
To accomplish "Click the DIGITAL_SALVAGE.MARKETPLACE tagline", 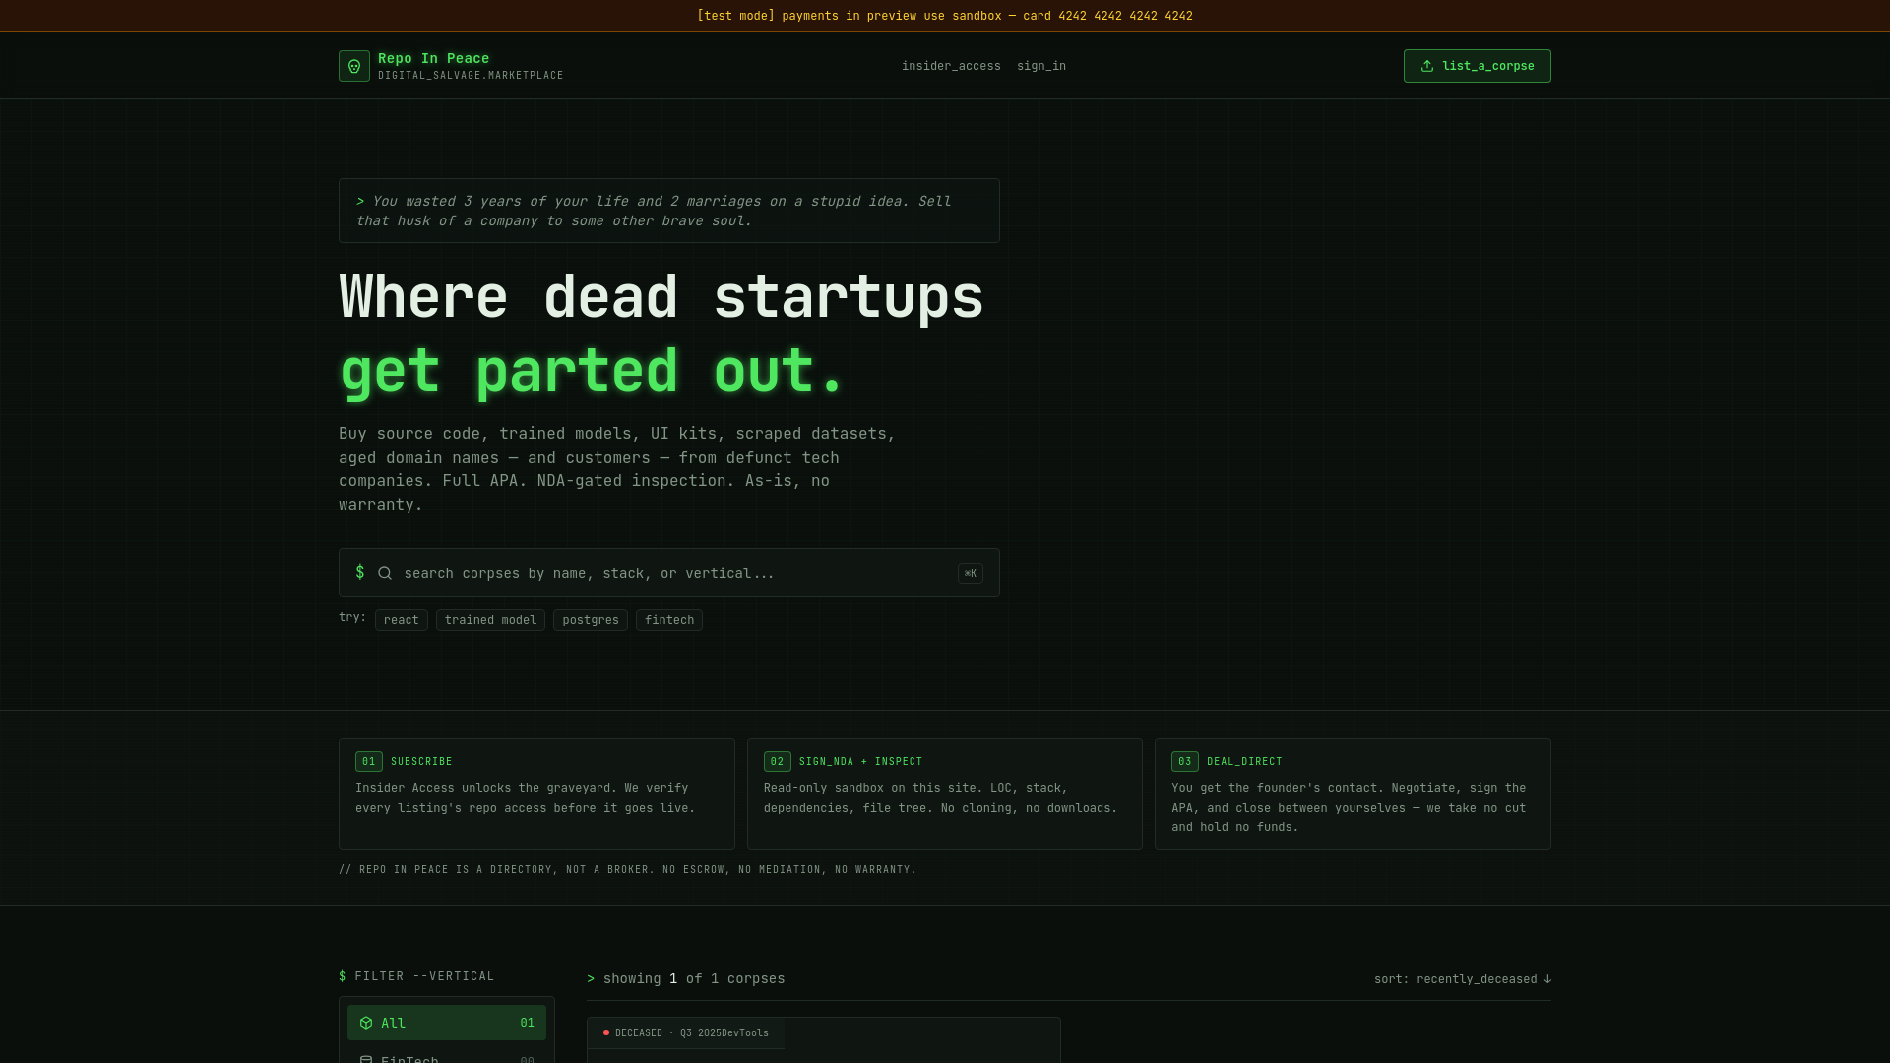I will [471, 76].
